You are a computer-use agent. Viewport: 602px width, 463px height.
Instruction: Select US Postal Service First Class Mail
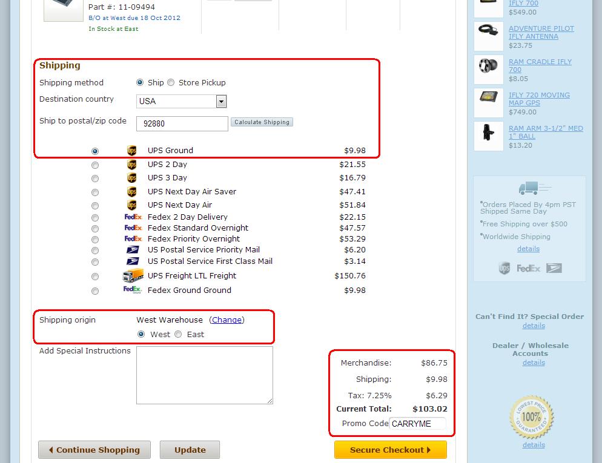coord(95,262)
